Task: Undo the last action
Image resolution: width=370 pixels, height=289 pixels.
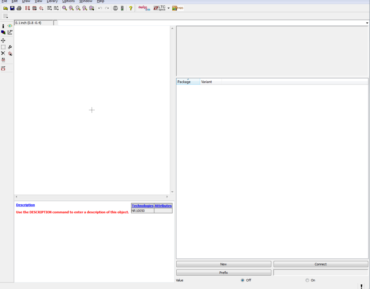Action: click(x=100, y=8)
